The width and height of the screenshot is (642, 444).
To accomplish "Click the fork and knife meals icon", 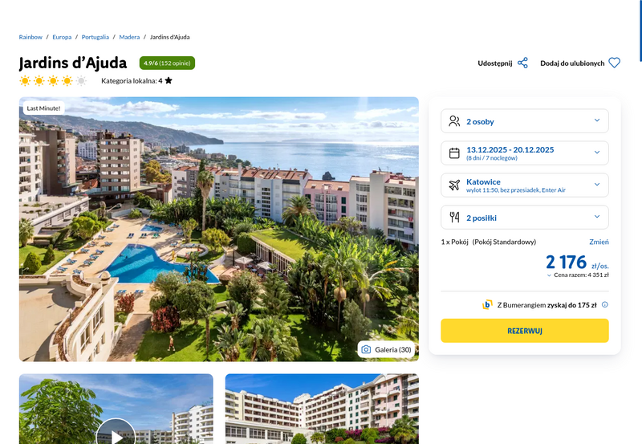I will [x=454, y=217].
